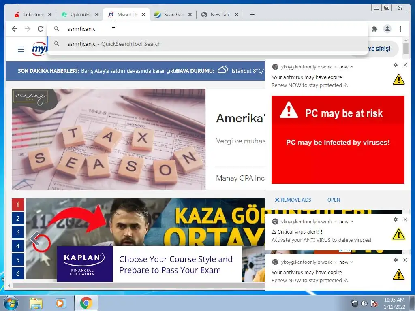This screenshot has height=311, width=415.
Task: Select slide number 3 in news slider
Action: (x=18, y=232)
